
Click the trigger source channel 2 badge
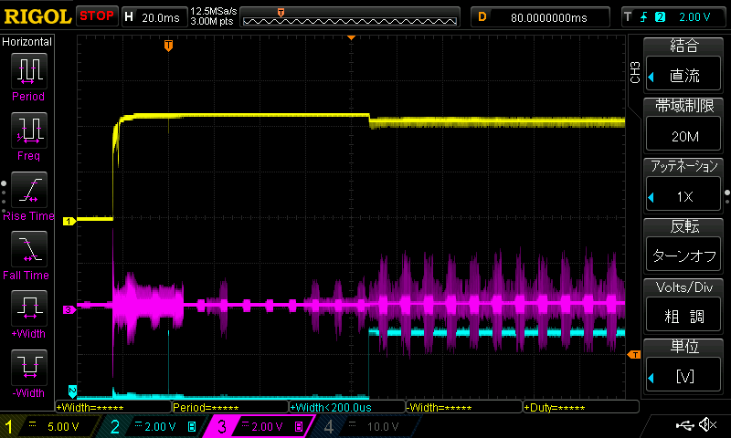[x=660, y=17]
